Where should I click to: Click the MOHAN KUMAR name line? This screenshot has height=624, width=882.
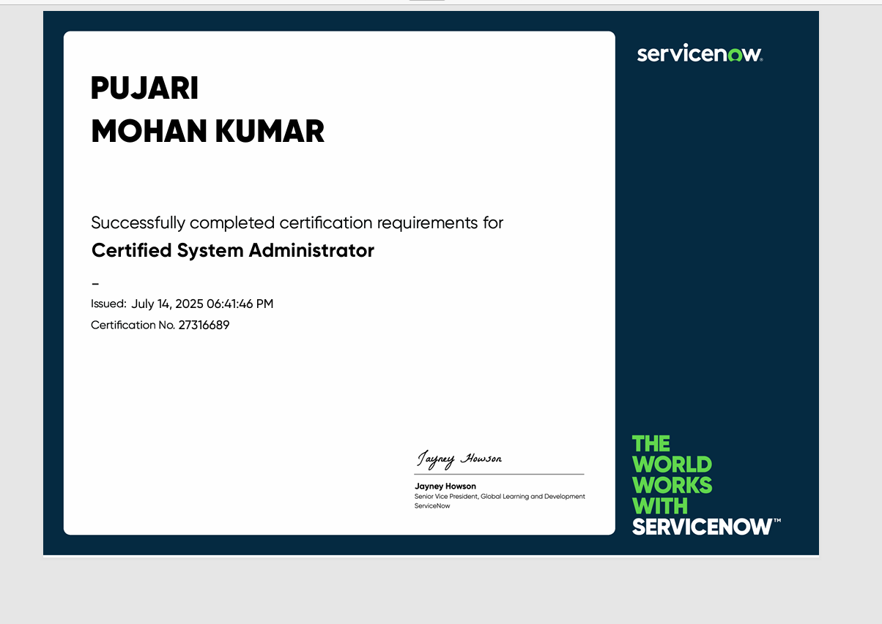[207, 132]
